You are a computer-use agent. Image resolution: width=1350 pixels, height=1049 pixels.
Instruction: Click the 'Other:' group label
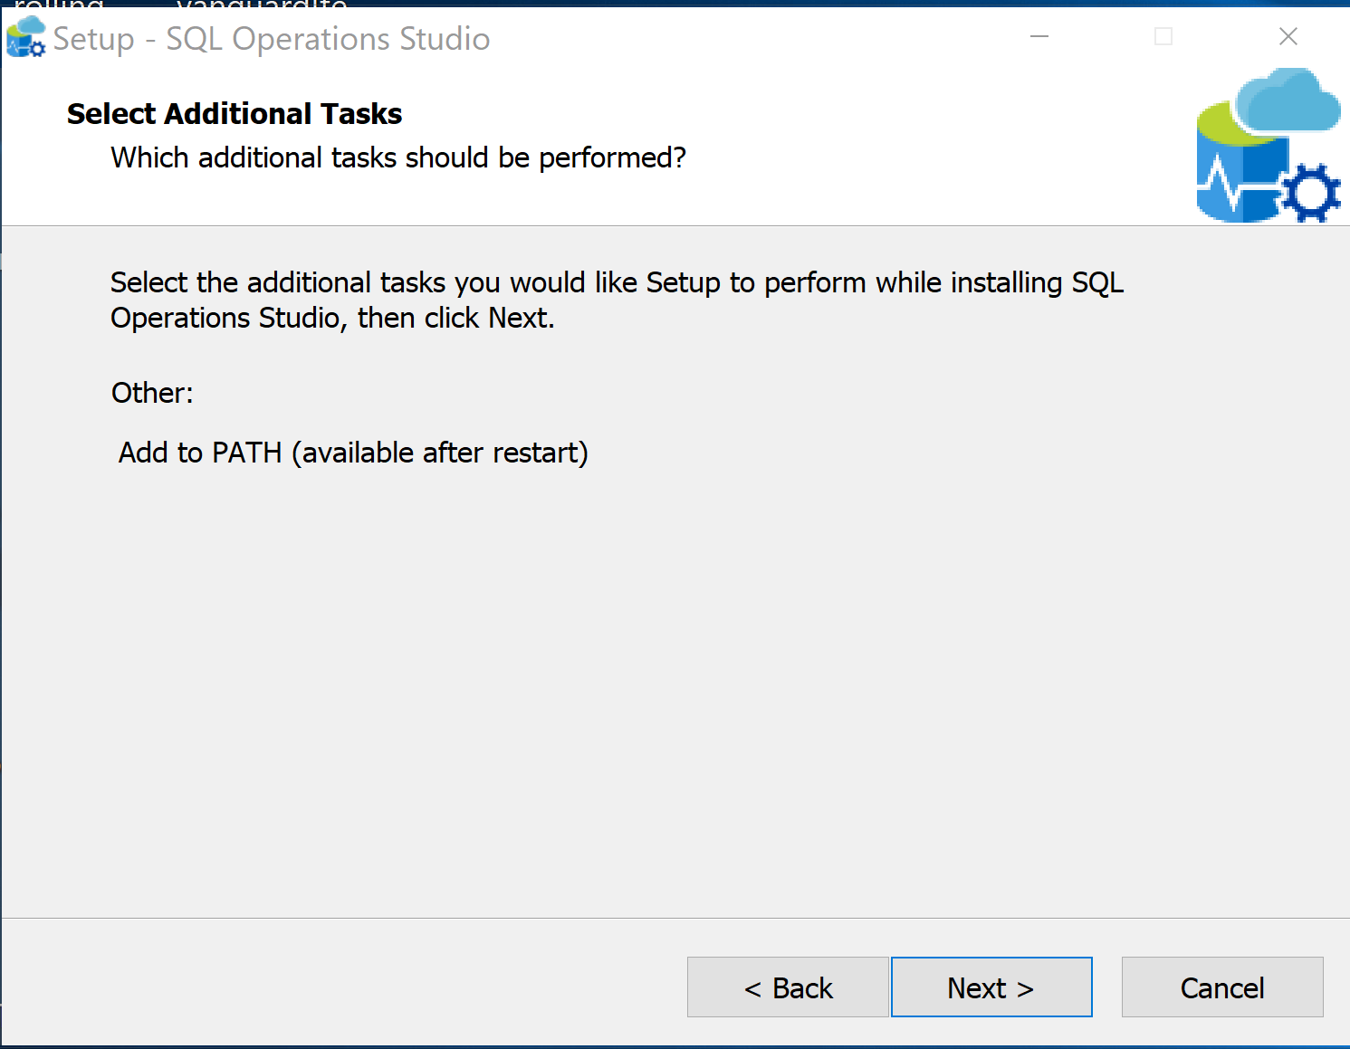point(152,393)
